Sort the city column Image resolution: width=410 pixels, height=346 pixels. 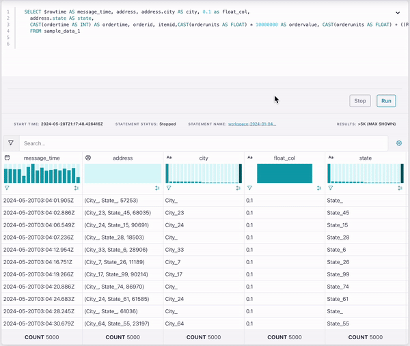tap(238, 188)
